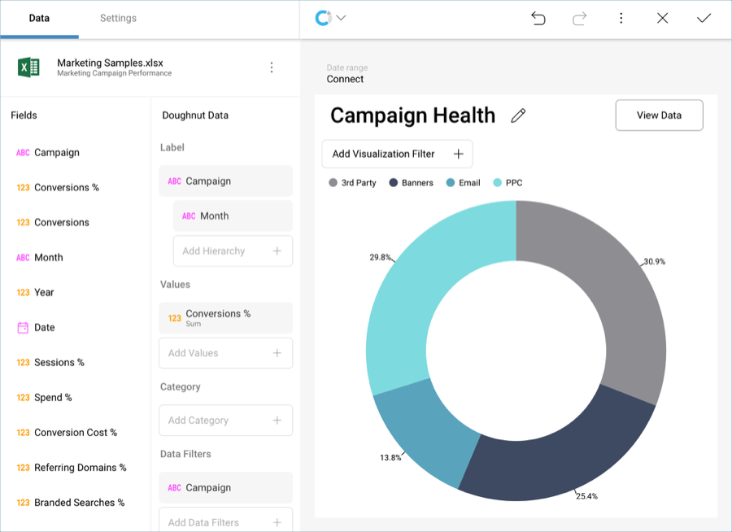
Task: Click the undo arrow icon
Action: point(538,17)
